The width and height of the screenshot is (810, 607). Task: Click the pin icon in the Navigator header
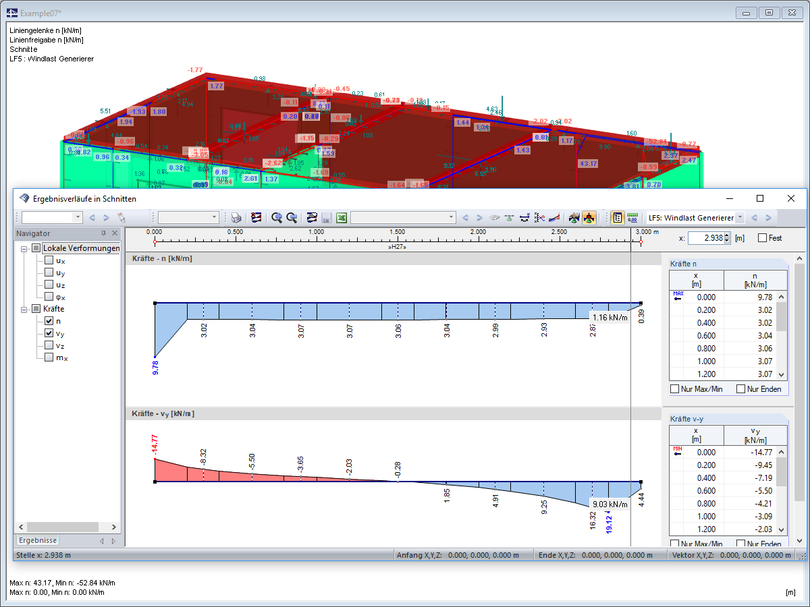pyautogui.click(x=103, y=233)
